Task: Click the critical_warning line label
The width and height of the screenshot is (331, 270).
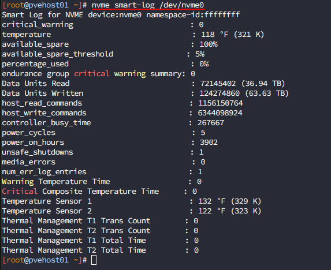Action: (38, 25)
